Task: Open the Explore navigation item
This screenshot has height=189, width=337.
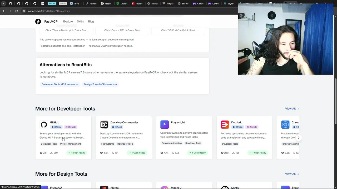Action: (x=68, y=22)
